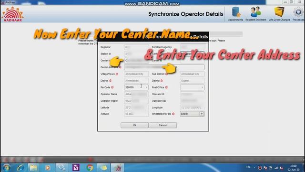The image size is (305, 172).
Task: Click the Ok button
Action: (x=134, y=125)
